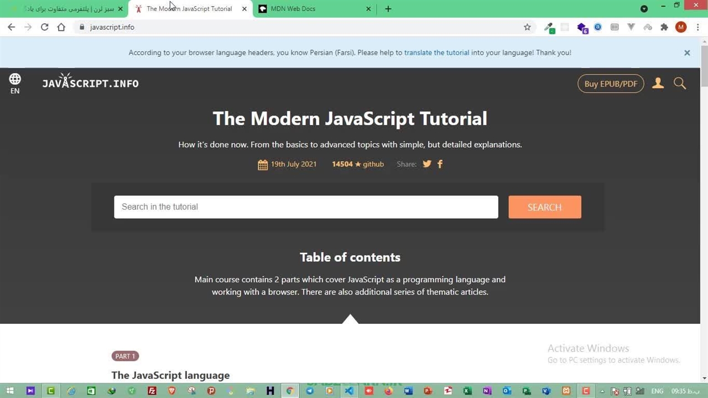Share the tutorial on Twitter
The width and height of the screenshot is (708, 398).
pos(427,164)
